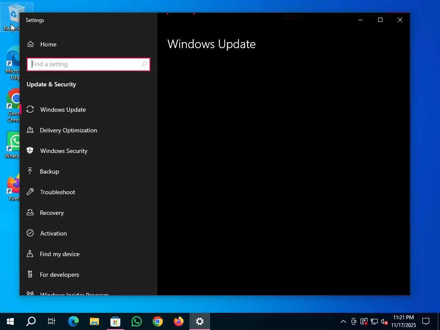Launch Microsoft Edge from taskbar
The width and height of the screenshot is (440, 330).
tap(73, 321)
